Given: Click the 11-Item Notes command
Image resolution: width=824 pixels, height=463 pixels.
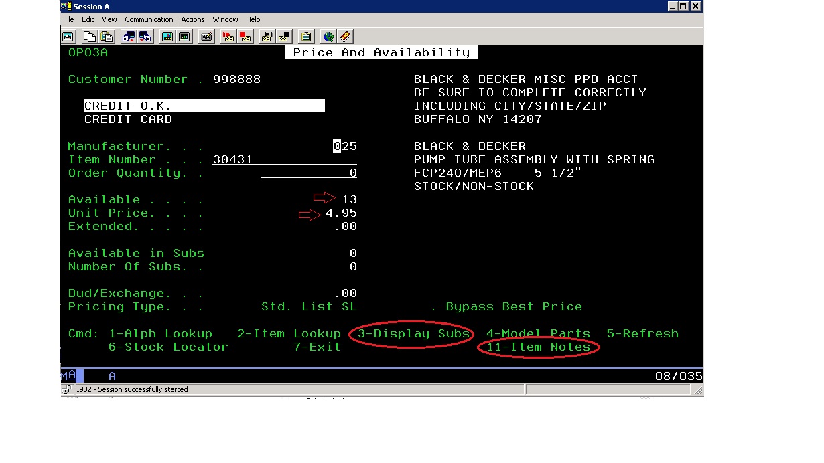Looking at the screenshot, I should pos(539,347).
